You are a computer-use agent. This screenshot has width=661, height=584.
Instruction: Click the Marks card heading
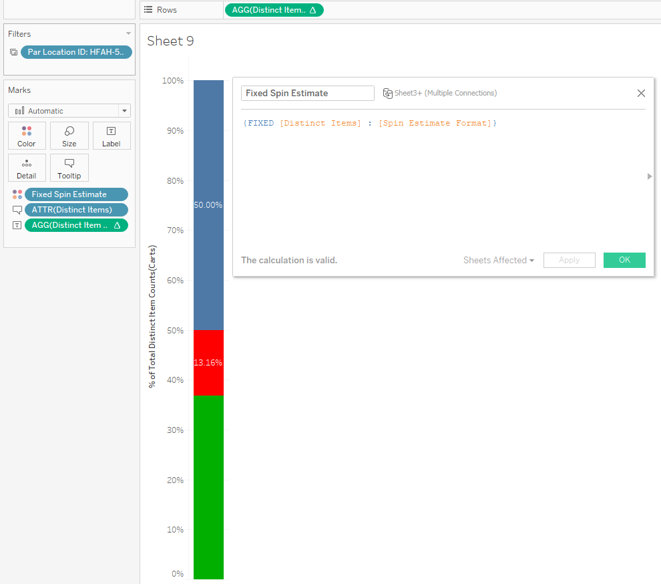[x=19, y=90]
